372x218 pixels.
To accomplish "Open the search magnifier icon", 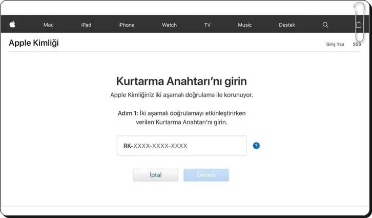I will point(325,25).
